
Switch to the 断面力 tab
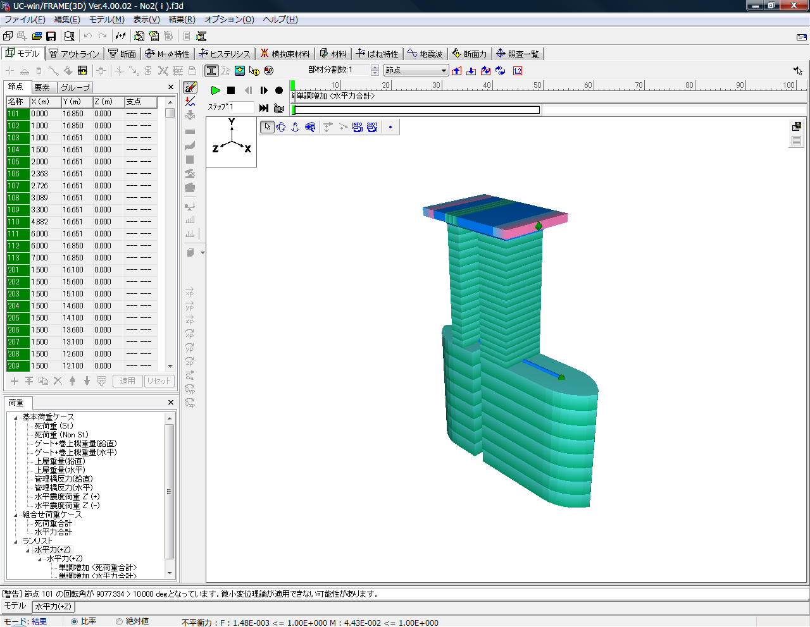(469, 54)
